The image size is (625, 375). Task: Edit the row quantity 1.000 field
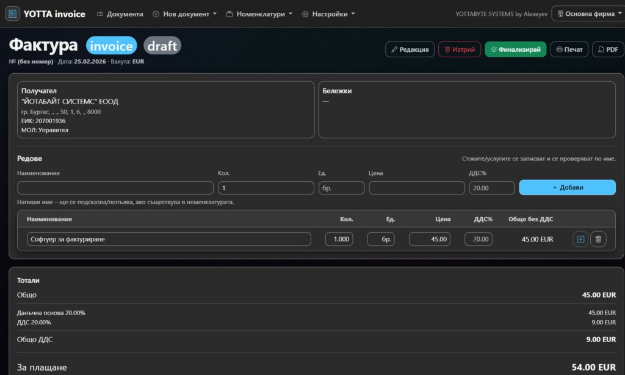coord(339,239)
